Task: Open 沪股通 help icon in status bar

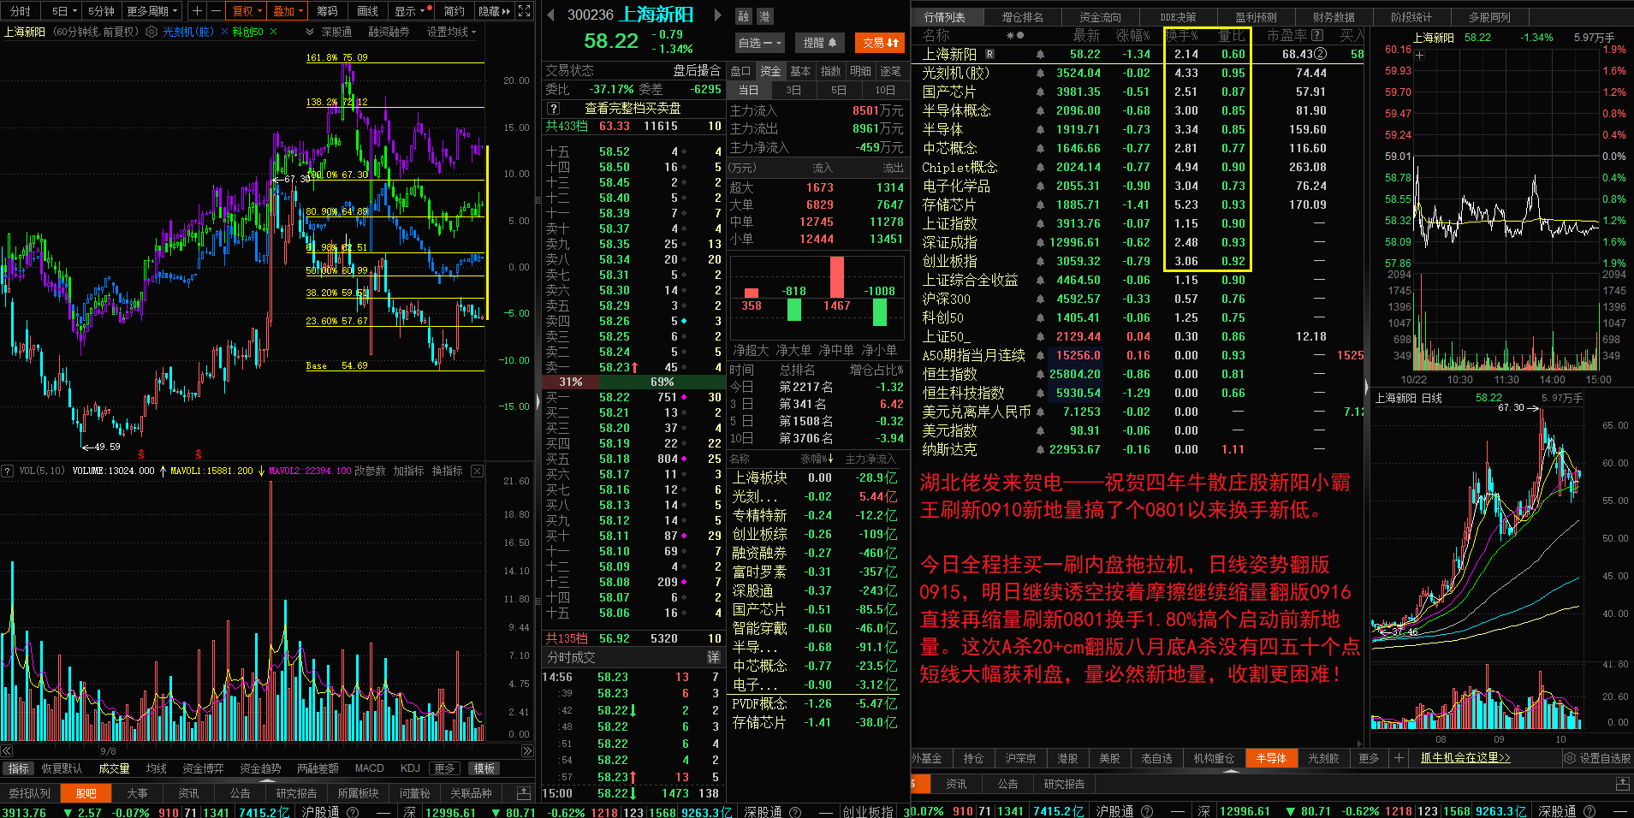Action: (352, 812)
